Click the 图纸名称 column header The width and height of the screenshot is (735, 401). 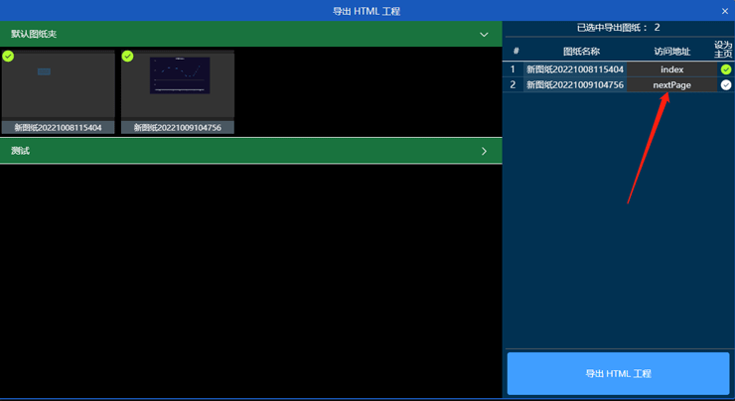pos(581,51)
